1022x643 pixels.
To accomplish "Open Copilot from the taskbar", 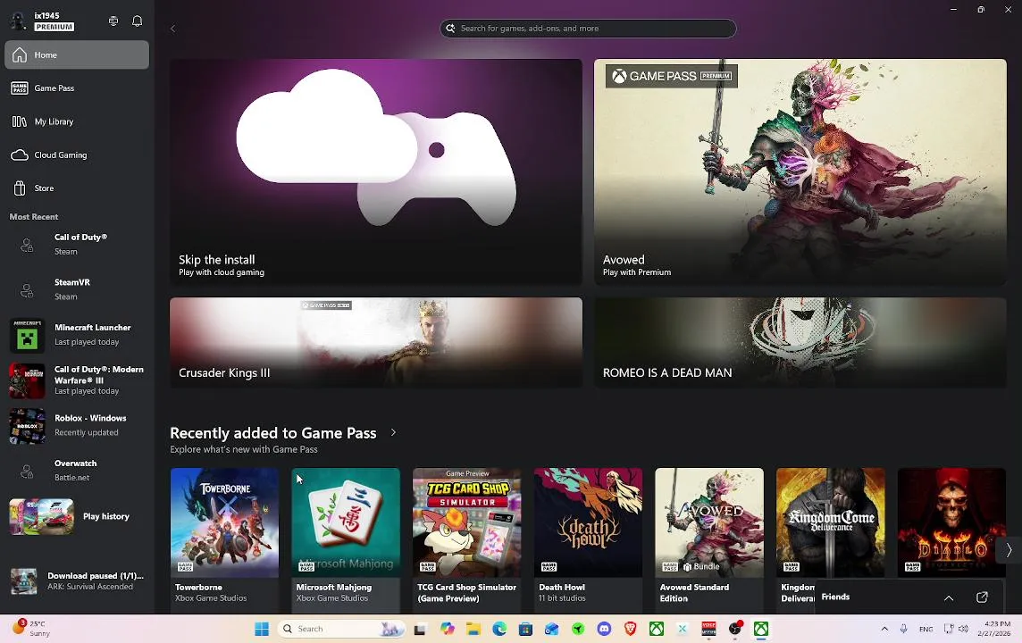I will (447, 629).
